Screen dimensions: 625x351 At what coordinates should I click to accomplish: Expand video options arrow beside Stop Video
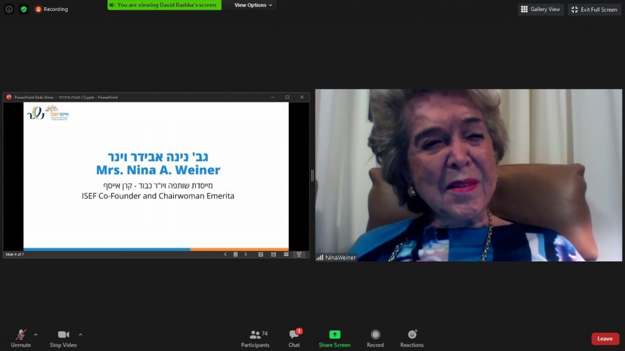81,335
